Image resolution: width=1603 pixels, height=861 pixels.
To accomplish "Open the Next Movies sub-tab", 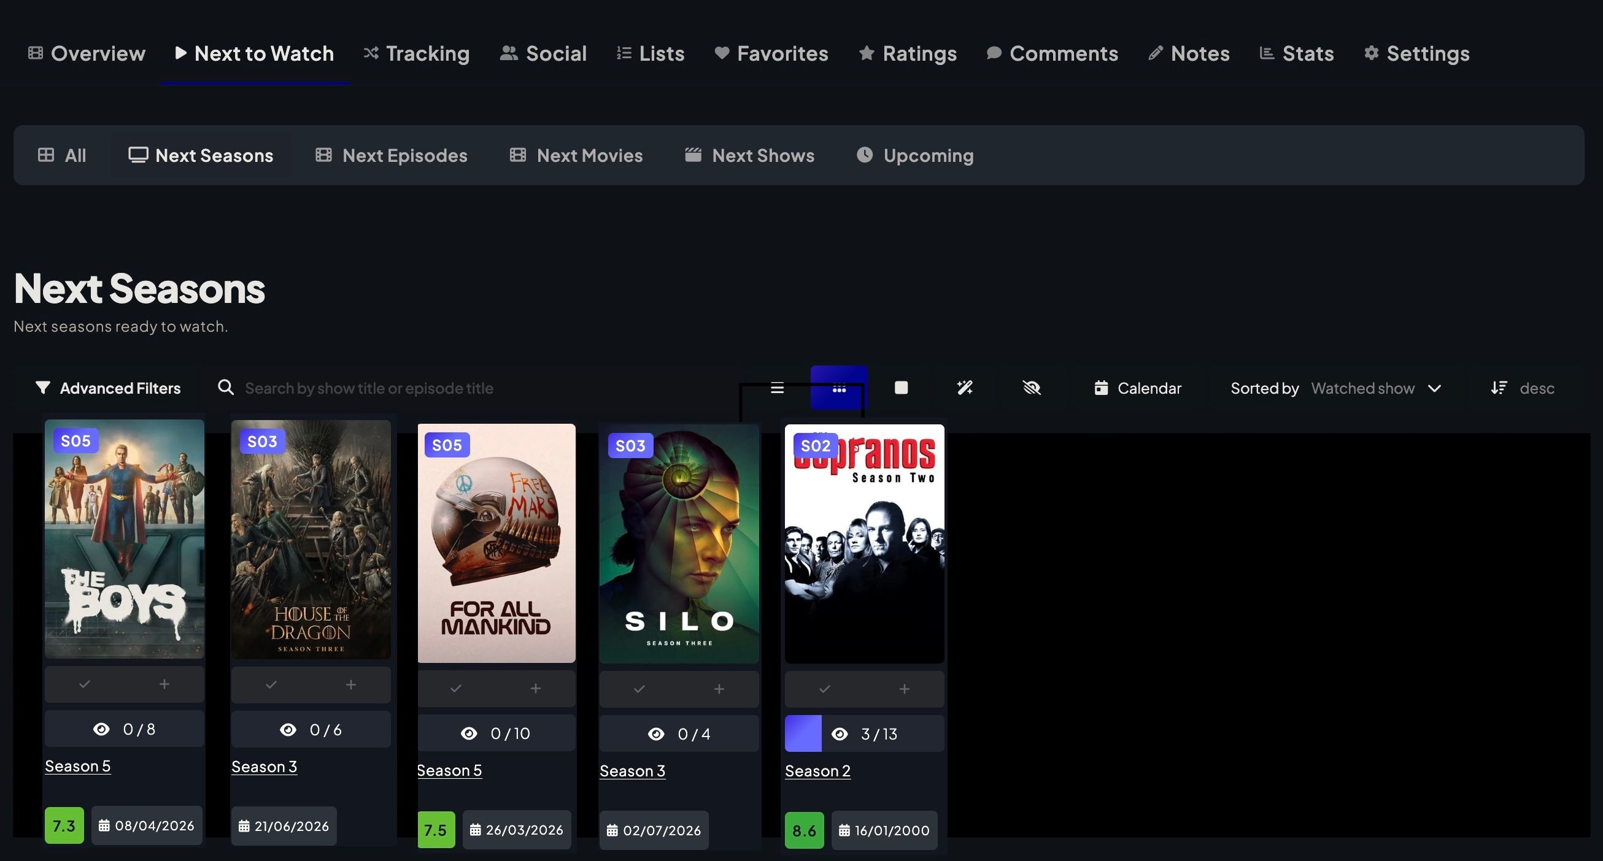I will tap(576, 155).
